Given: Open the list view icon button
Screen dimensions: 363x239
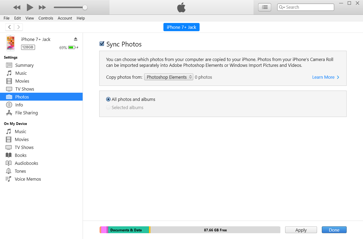Looking at the screenshot, I should pyautogui.click(x=265, y=7).
